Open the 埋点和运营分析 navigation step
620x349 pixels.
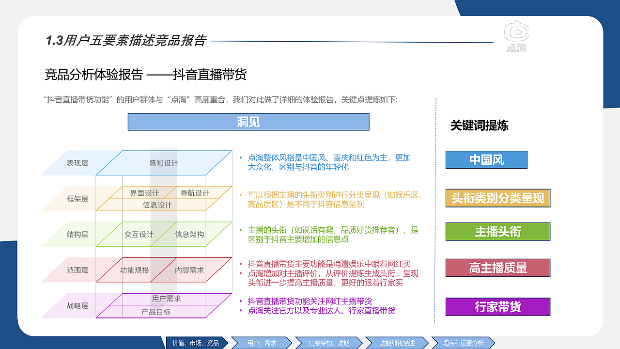[x=463, y=343]
